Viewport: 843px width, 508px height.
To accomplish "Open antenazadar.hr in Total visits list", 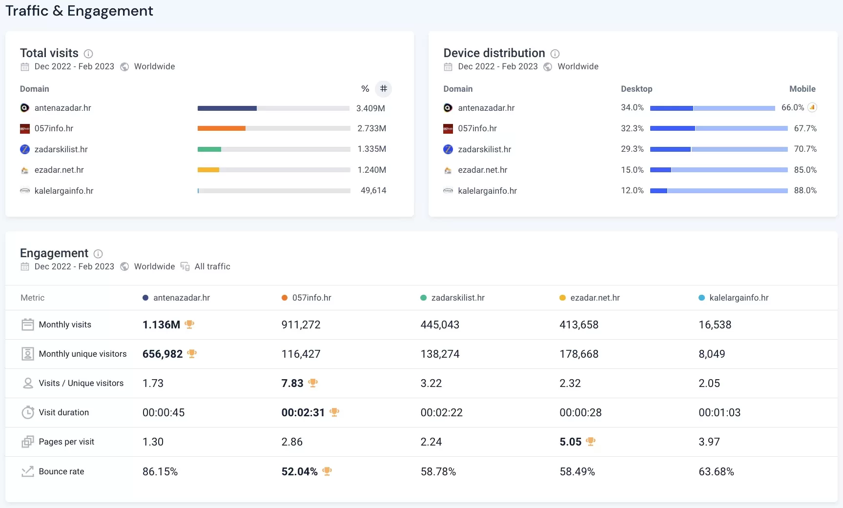I will (x=62, y=108).
